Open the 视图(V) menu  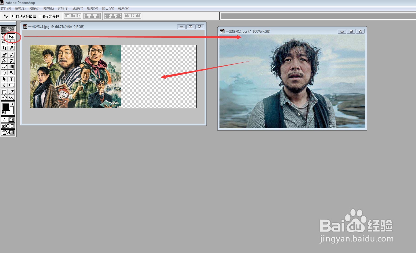coord(92,9)
